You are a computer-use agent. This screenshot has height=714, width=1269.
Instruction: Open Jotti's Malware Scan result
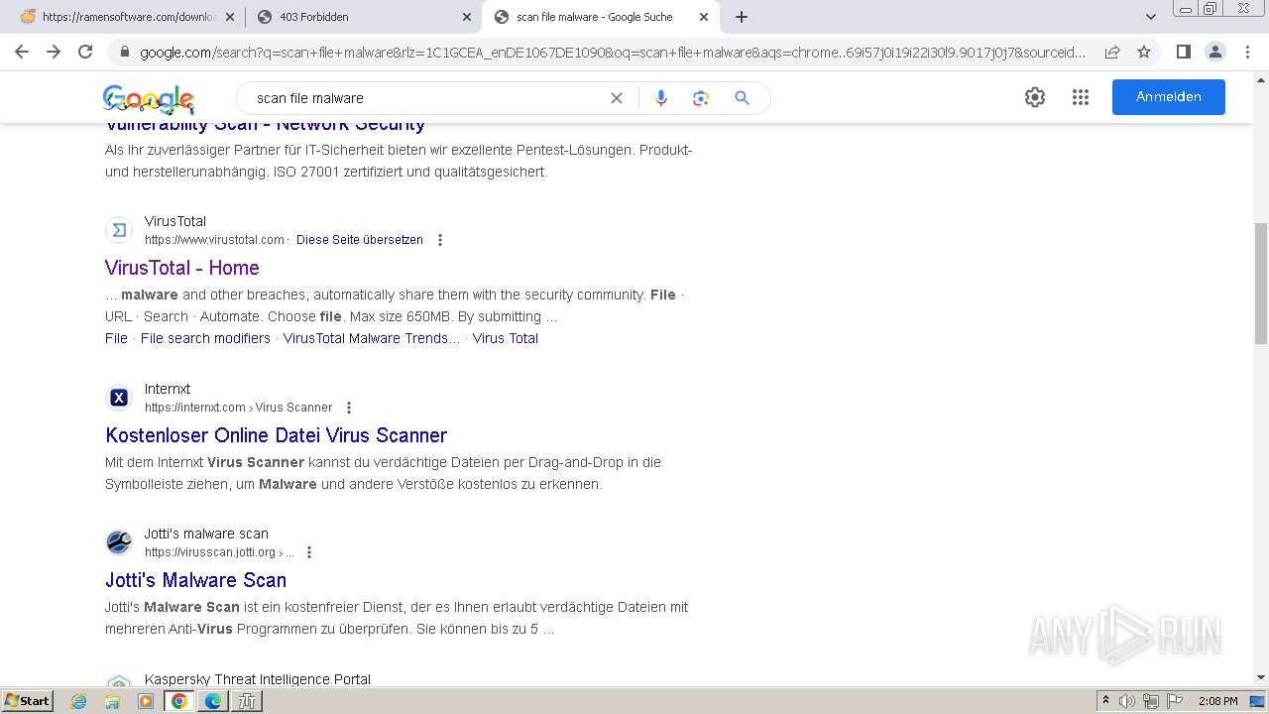(195, 580)
